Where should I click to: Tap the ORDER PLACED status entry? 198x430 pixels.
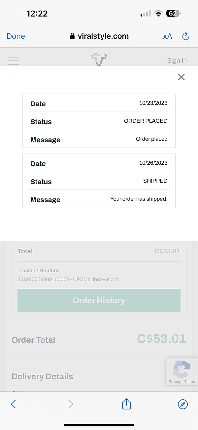point(146,121)
